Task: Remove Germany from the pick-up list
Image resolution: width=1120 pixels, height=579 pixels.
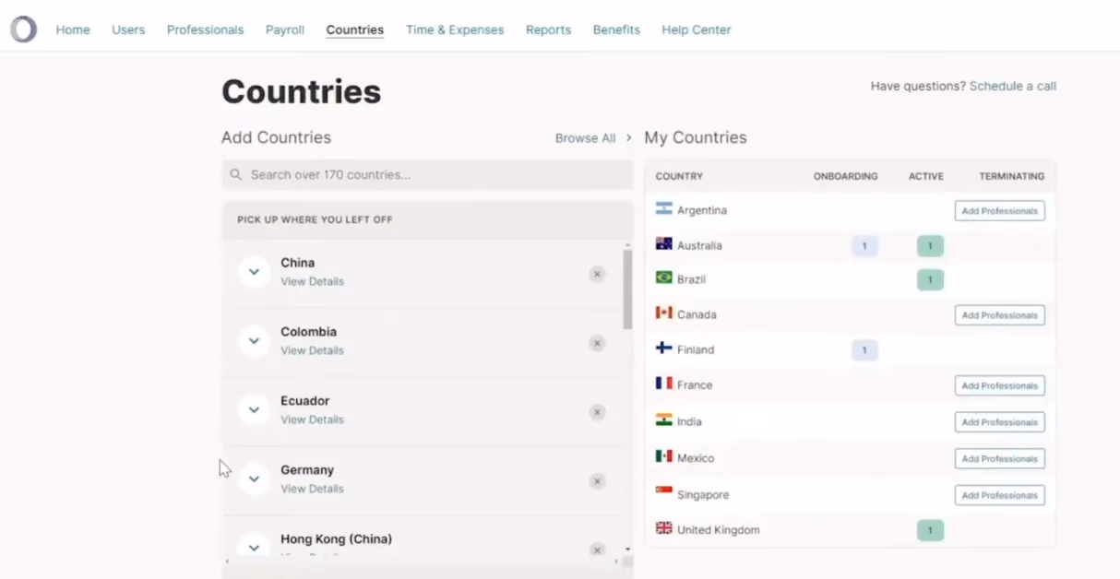Action: click(x=597, y=481)
